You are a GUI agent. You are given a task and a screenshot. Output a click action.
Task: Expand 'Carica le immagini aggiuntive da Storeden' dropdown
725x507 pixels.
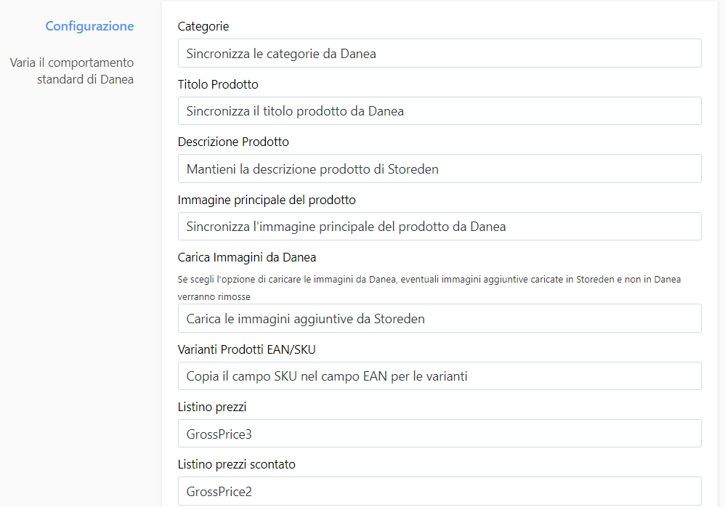439,318
